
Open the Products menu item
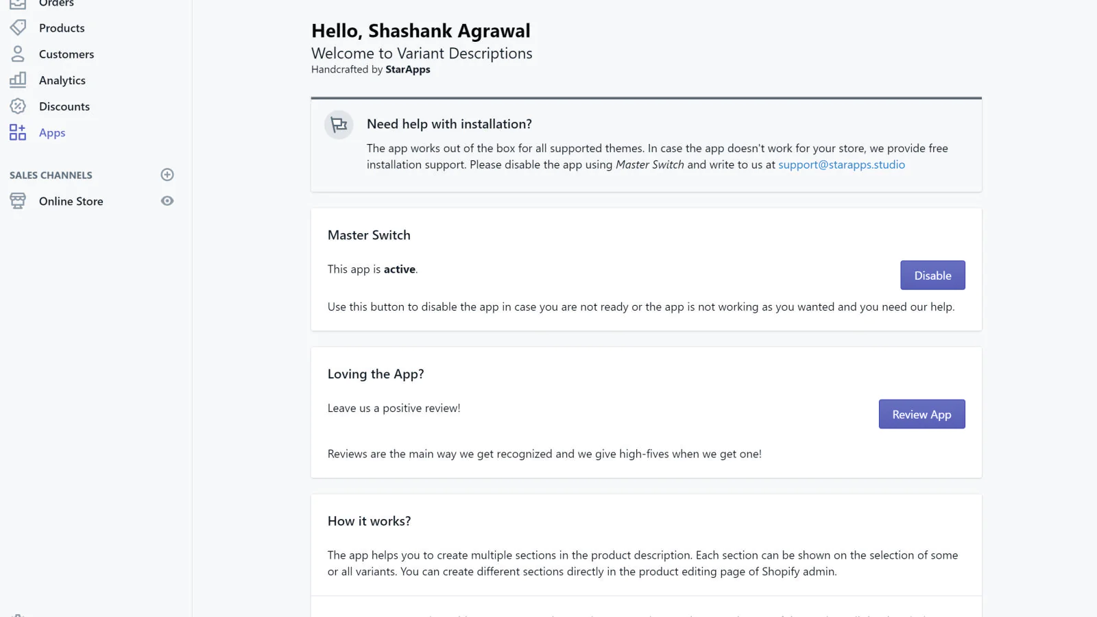coord(62,28)
